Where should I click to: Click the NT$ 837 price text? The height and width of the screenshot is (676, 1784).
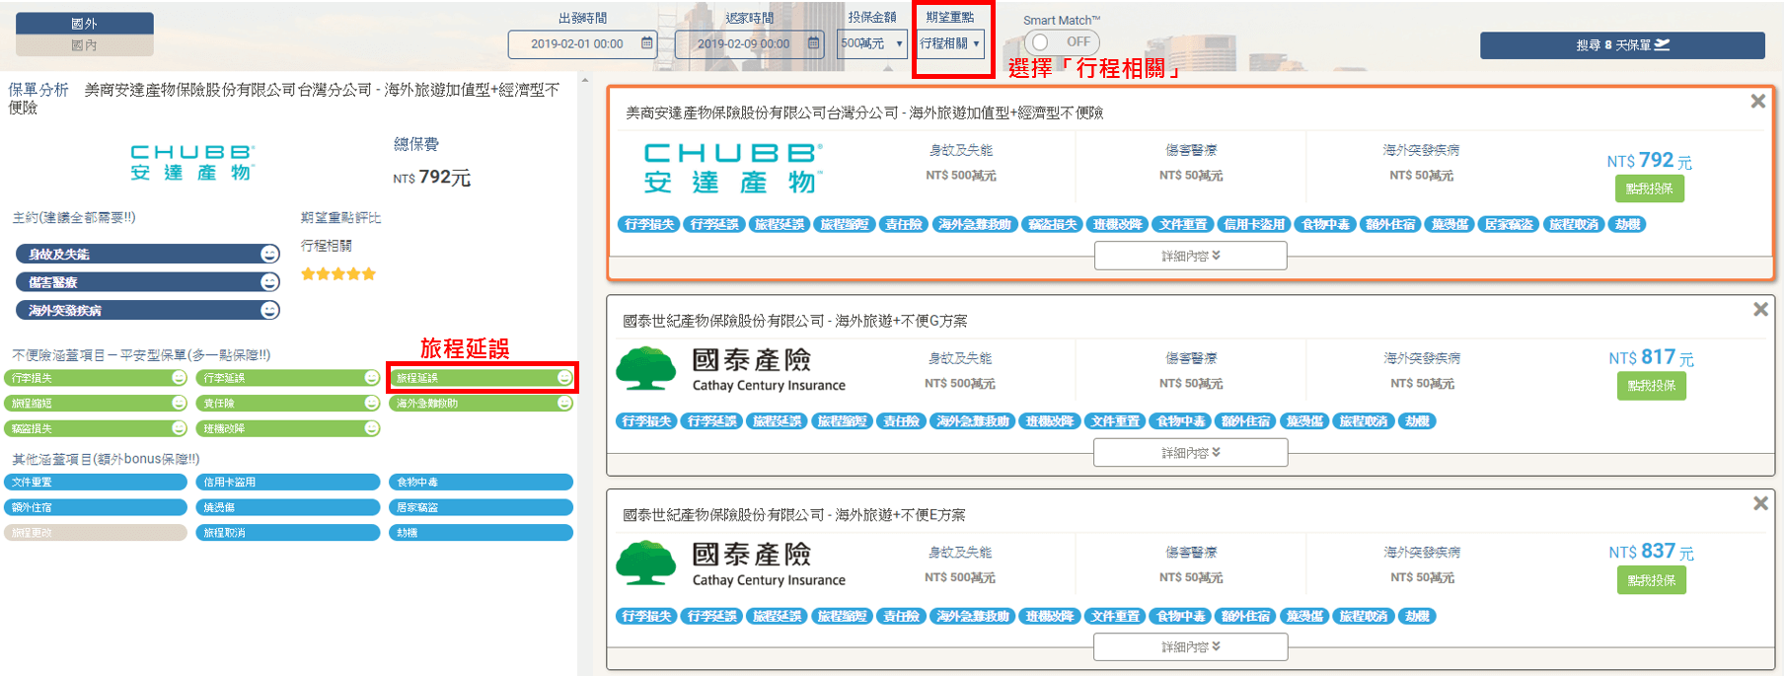coord(1651,552)
